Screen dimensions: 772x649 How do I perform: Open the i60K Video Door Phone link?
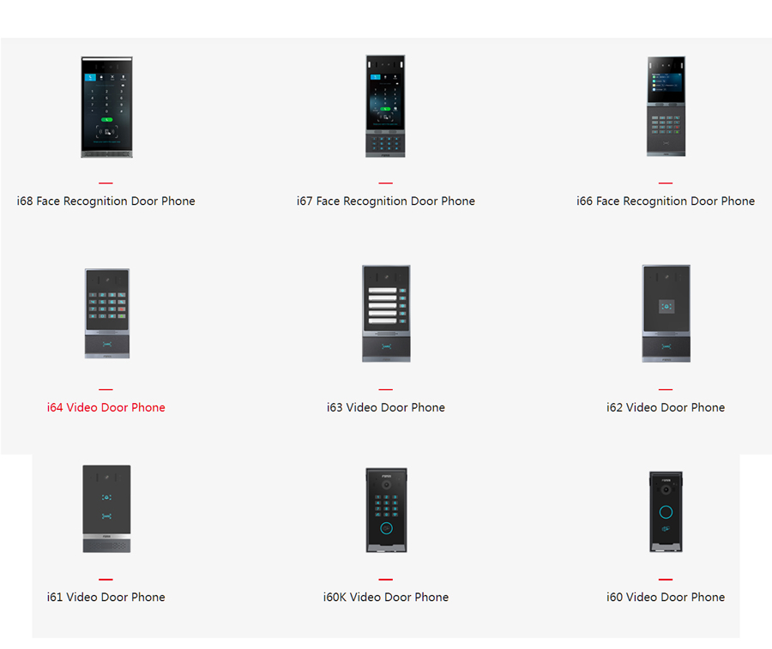coord(385,598)
